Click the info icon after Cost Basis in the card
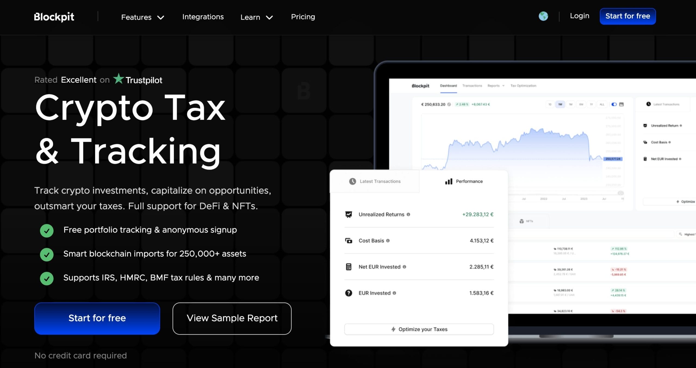 coord(388,241)
